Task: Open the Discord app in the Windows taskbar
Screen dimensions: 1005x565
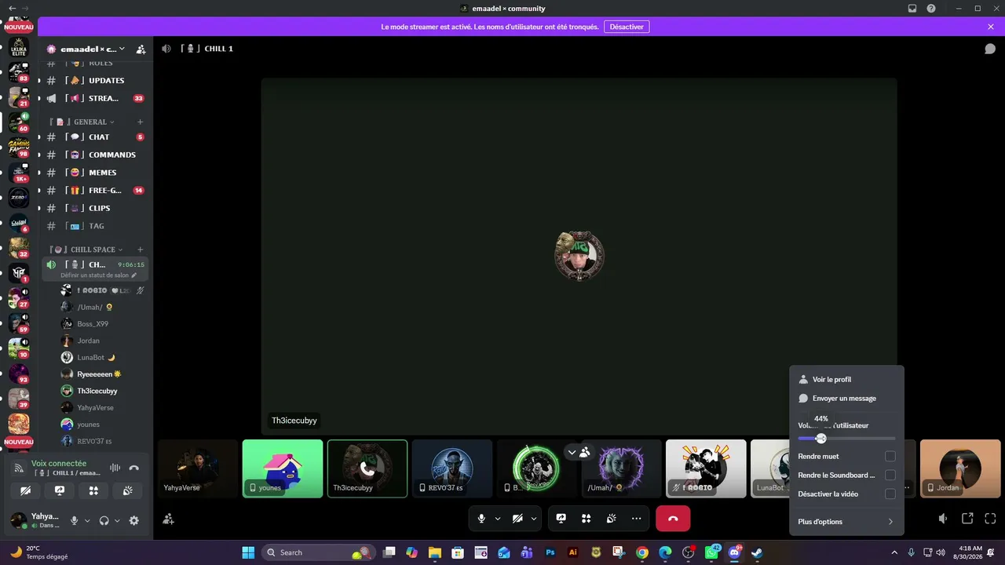Action: 734,552
